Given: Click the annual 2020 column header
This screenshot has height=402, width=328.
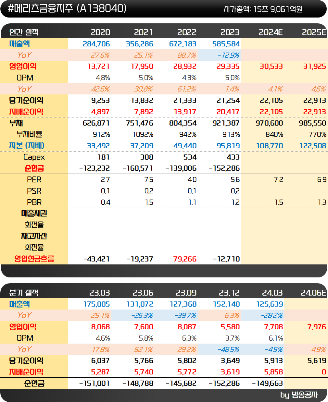Looking at the screenshot, I should pyautogui.click(x=100, y=32).
